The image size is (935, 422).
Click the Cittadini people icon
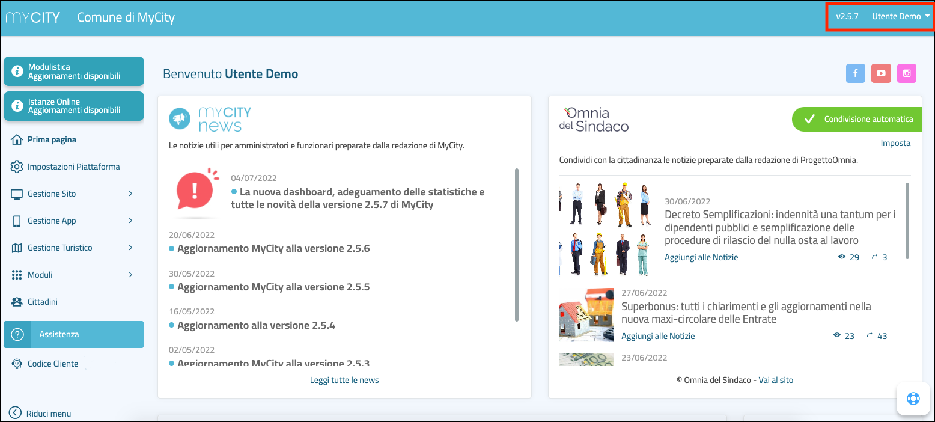click(x=17, y=302)
